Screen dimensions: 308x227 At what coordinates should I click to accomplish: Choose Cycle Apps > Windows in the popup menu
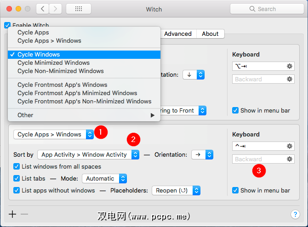click(x=84, y=40)
